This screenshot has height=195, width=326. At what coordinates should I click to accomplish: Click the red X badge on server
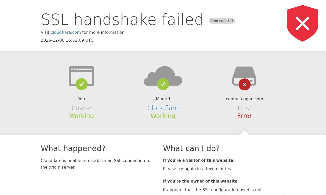(244, 84)
